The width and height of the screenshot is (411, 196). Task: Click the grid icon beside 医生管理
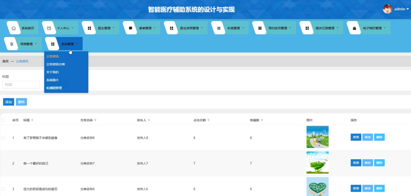point(89,28)
